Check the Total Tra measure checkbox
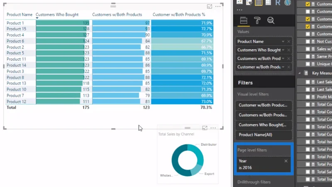Viewport: 332px width, 187px height. point(308,180)
